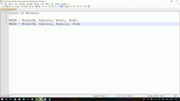
Task: Click Save recorded macro icon
Action: click(x=89, y=6)
